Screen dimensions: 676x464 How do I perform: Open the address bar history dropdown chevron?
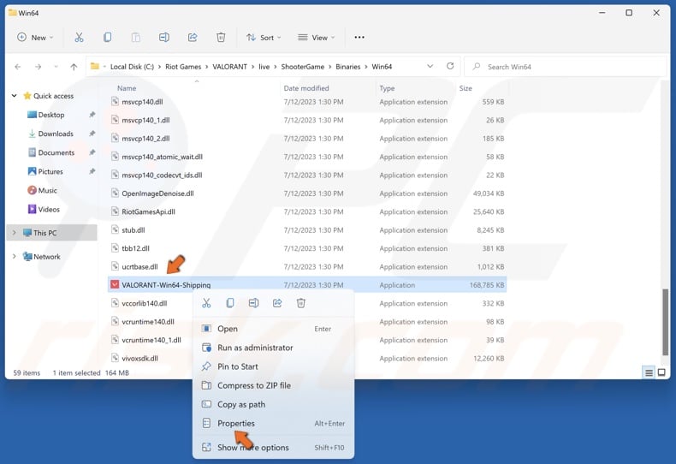coord(430,66)
